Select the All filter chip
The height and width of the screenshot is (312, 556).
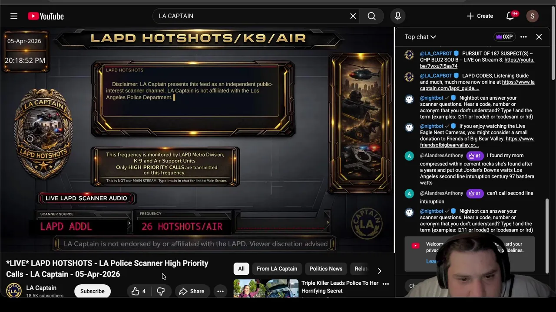tap(241, 269)
